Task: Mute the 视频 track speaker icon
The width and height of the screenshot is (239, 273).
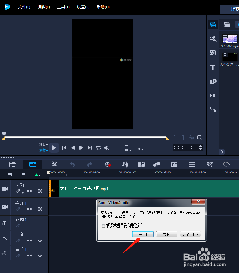Action: tap(29, 191)
